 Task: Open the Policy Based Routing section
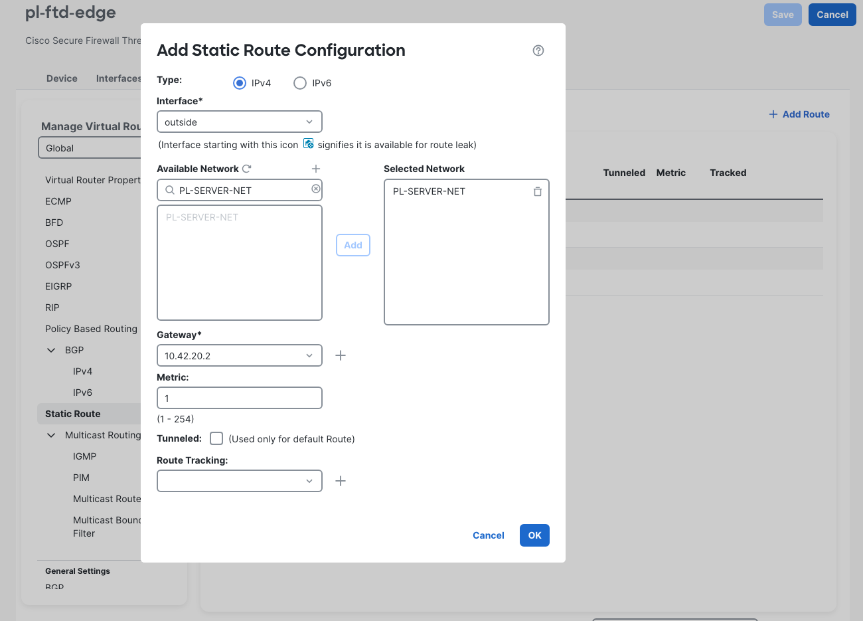(92, 329)
